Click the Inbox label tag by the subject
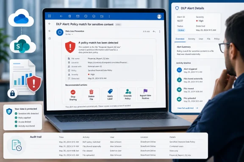Image resolution: width=244 pixels, height=162 pixels. (118, 24)
